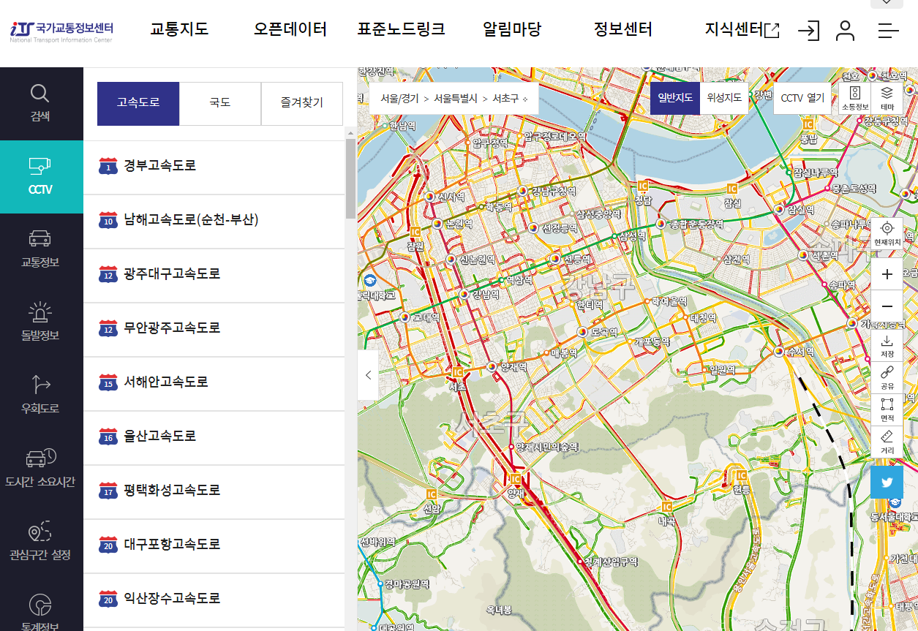Click the 내곡 IC marker on map
The width and height of the screenshot is (918, 631).
click(x=666, y=506)
